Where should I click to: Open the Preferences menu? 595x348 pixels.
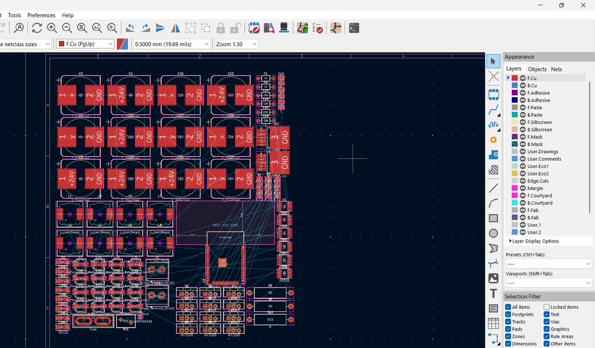click(41, 15)
